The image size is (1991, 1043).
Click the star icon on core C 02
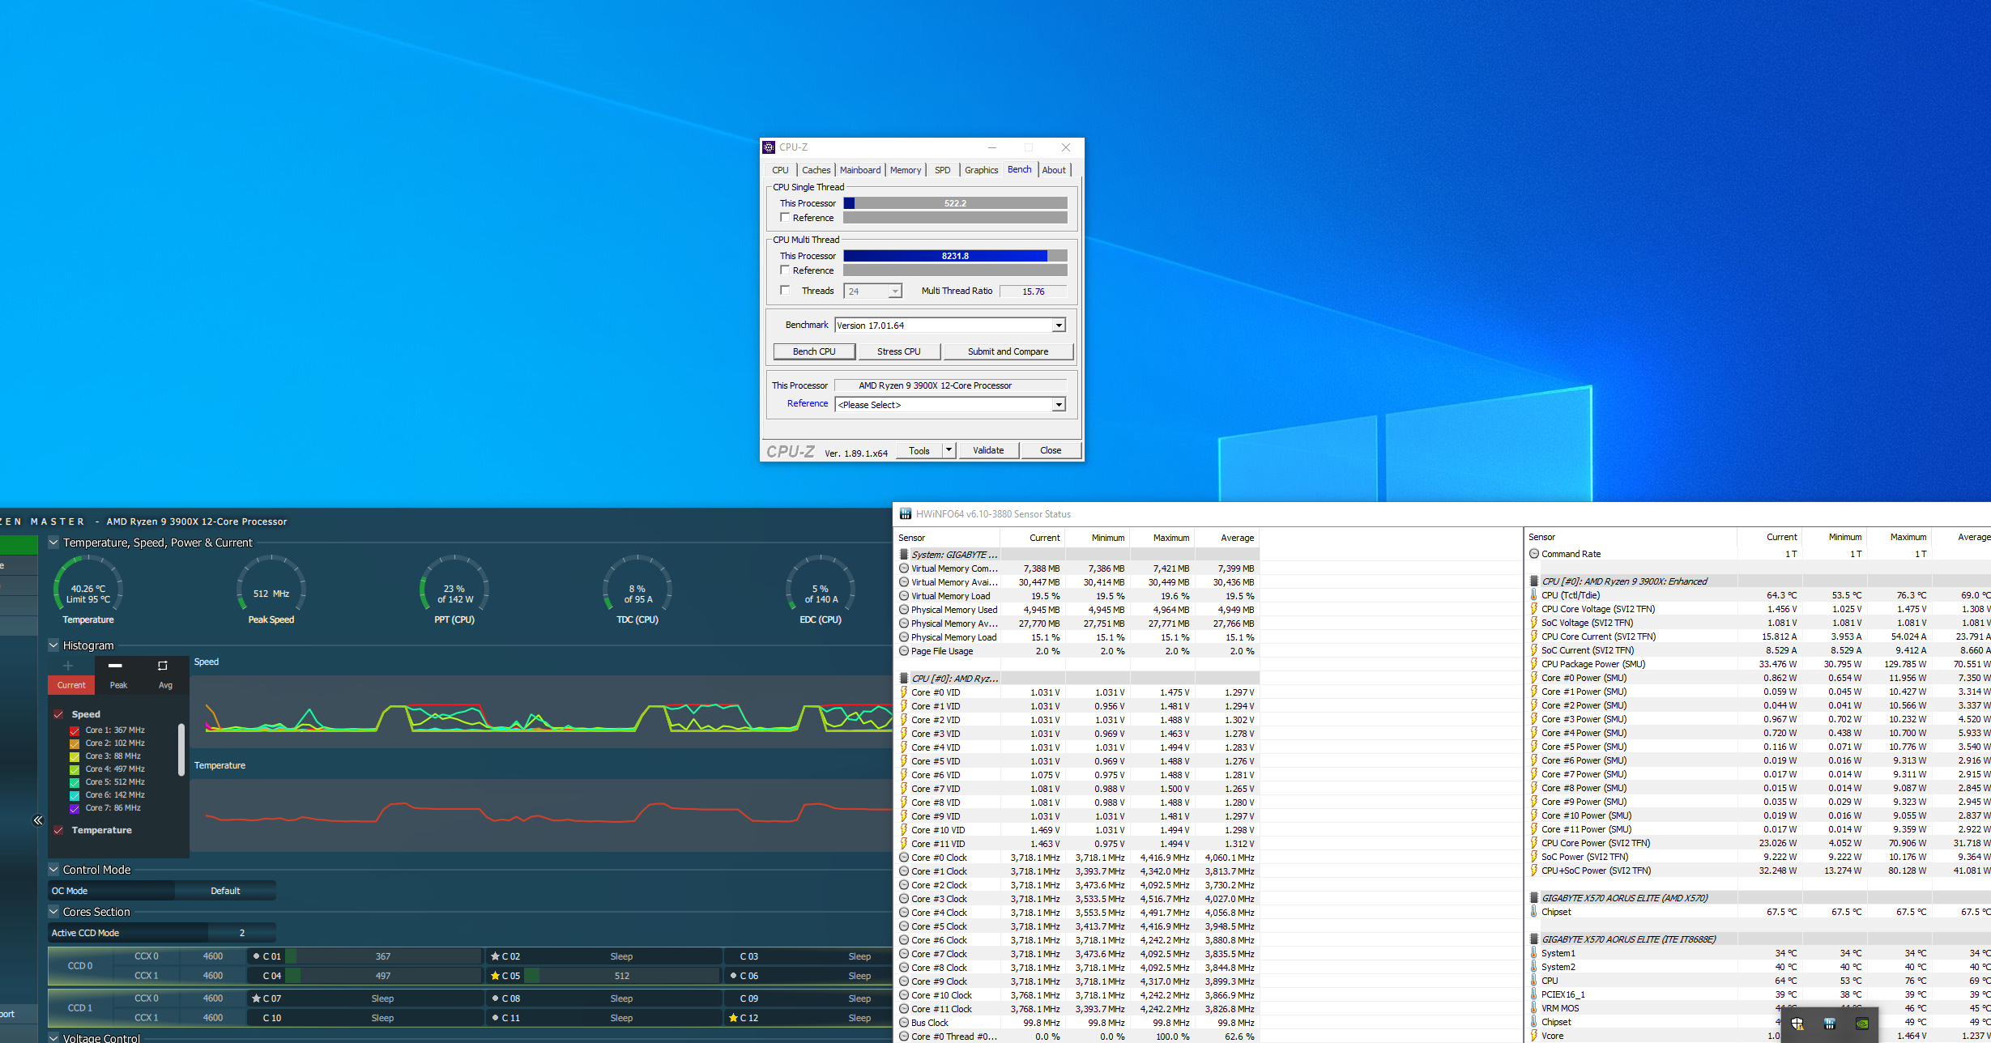495,956
